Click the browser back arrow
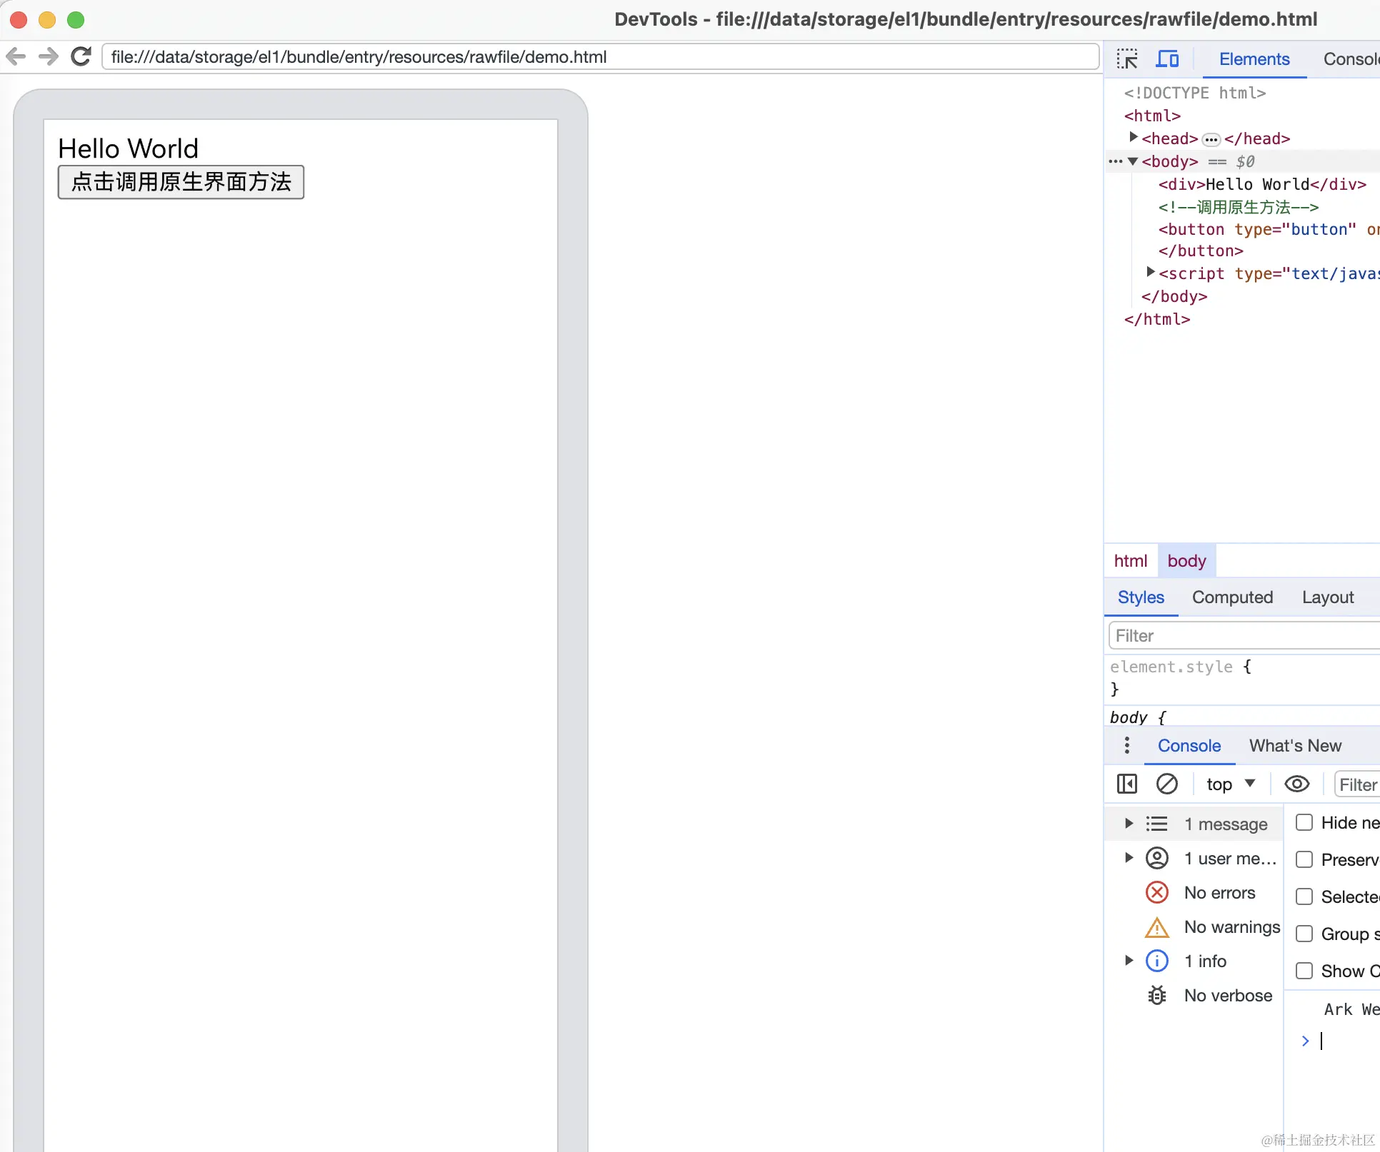The height and width of the screenshot is (1152, 1380). (16, 56)
